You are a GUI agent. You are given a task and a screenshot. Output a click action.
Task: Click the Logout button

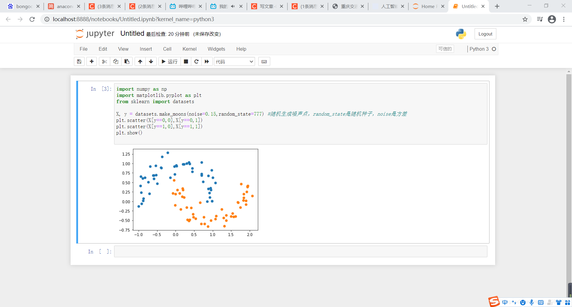(x=485, y=34)
